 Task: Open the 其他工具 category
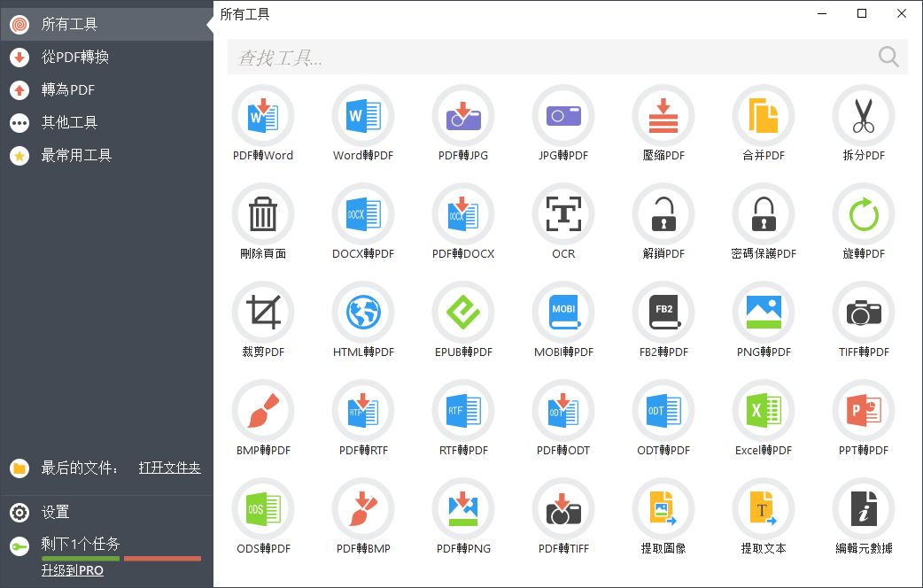coord(106,122)
